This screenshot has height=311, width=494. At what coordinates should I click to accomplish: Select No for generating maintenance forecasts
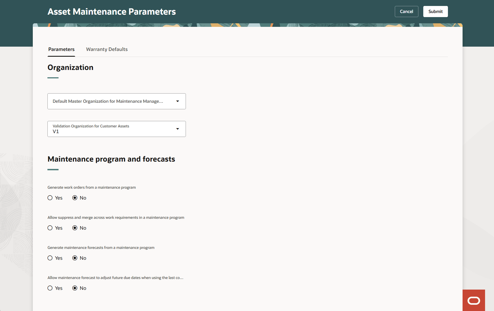click(75, 258)
